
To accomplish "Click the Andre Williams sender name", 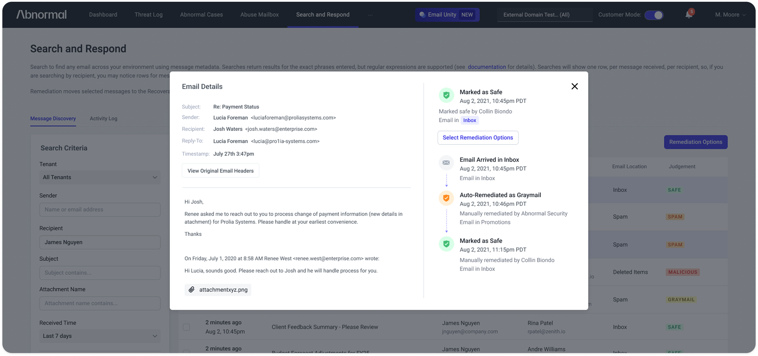I will pyautogui.click(x=546, y=349).
